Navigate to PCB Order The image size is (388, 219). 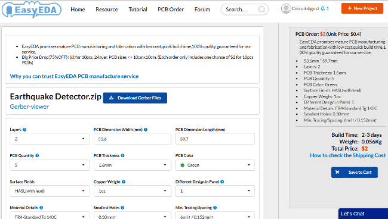point(171,10)
